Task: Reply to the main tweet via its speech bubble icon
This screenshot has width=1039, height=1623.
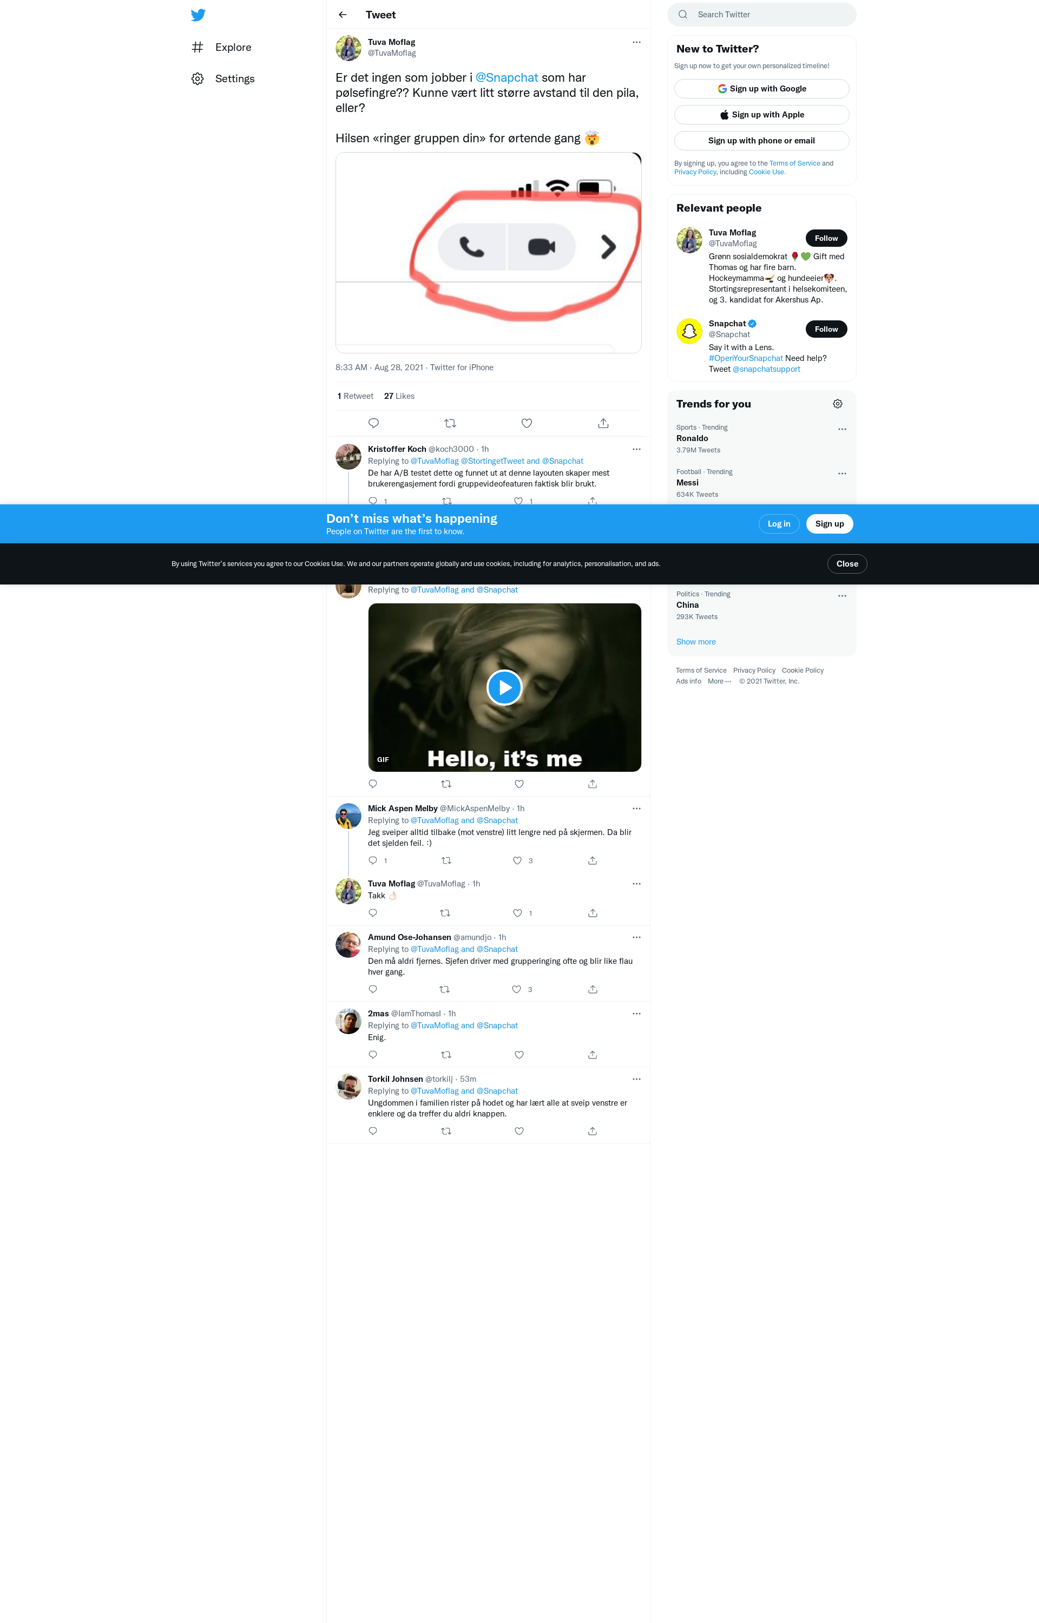Action: 373,424
